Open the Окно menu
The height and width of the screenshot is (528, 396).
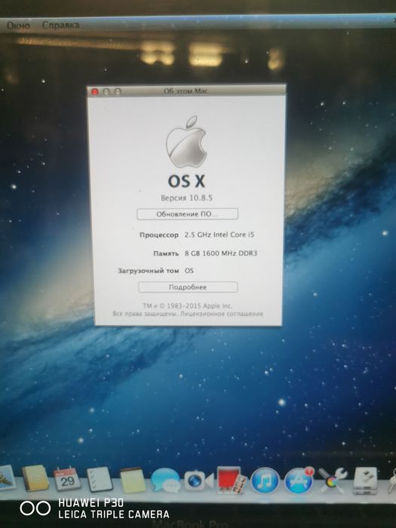pyautogui.click(x=19, y=25)
